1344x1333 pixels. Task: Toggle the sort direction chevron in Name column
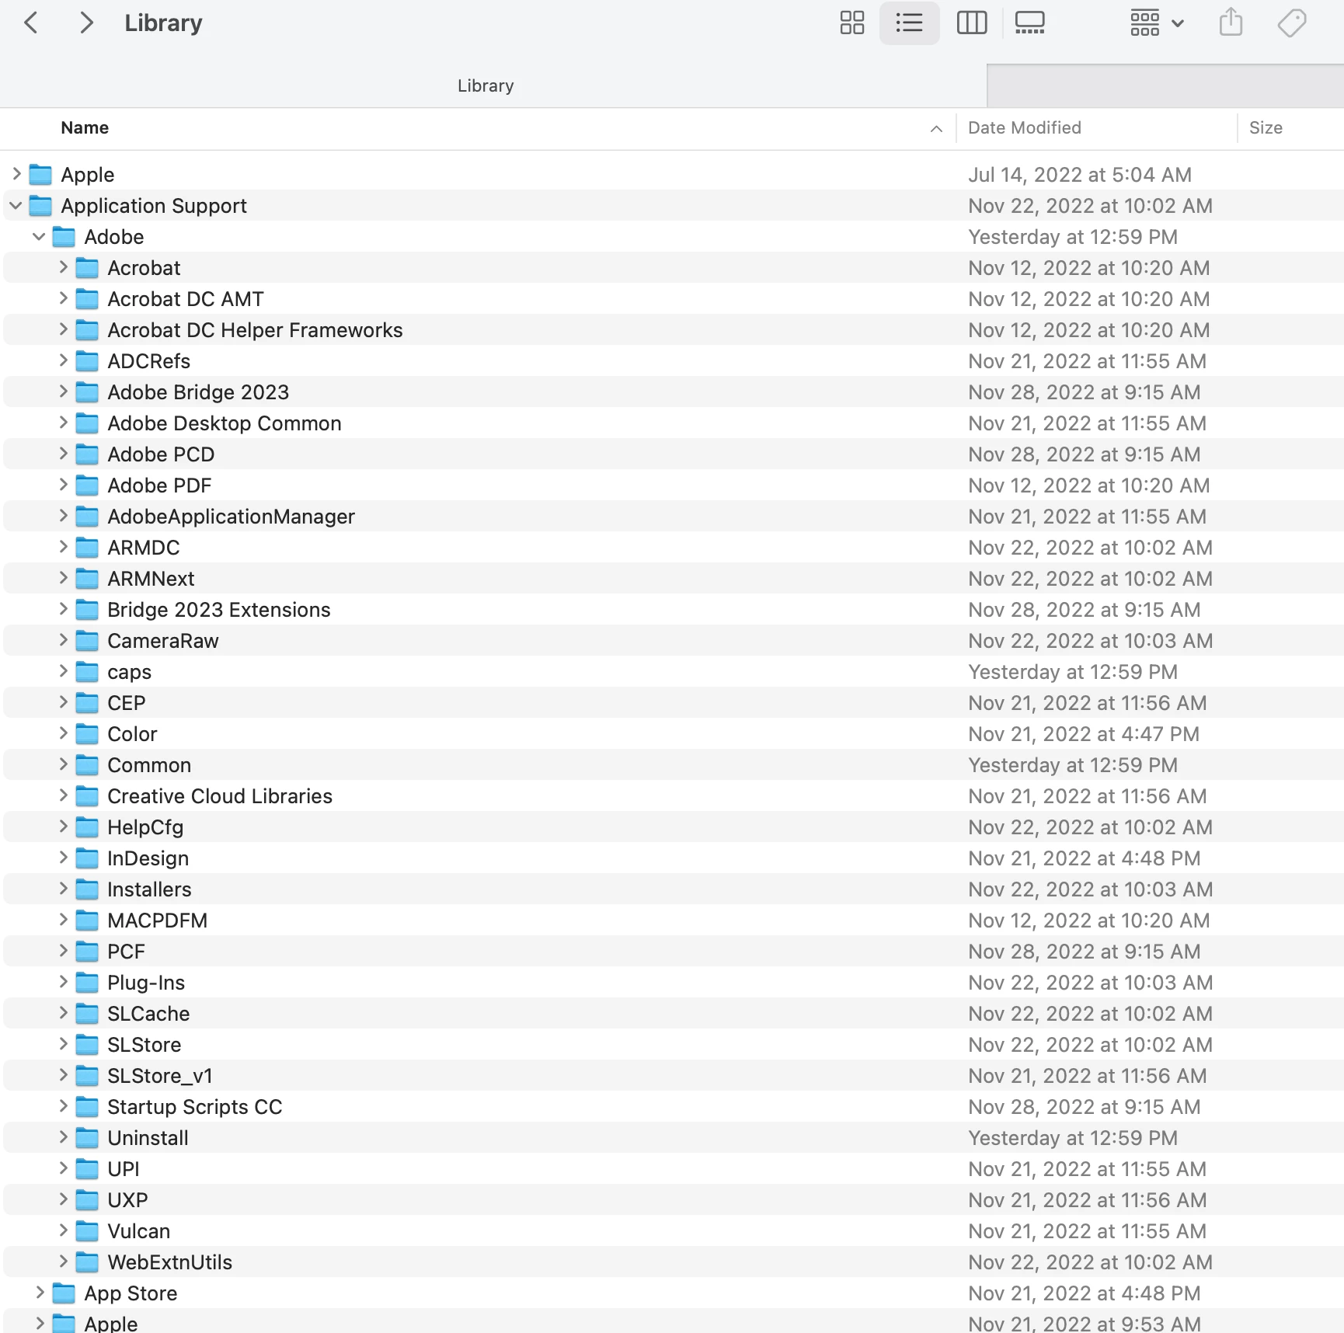pyautogui.click(x=936, y=129)
